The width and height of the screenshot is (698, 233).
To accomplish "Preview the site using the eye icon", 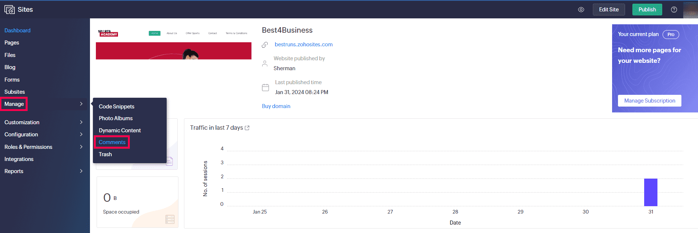I will point(581,10).
